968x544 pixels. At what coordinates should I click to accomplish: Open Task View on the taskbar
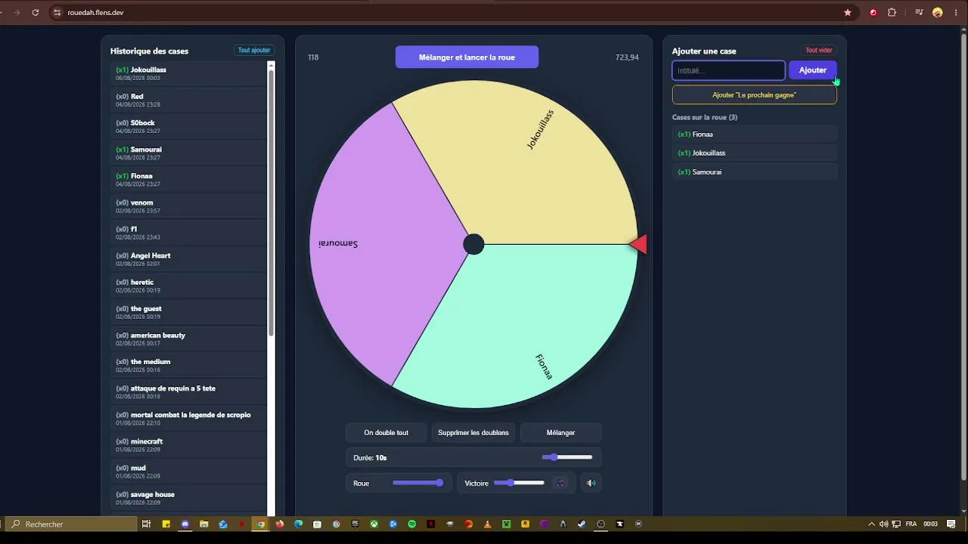(147, 524)
